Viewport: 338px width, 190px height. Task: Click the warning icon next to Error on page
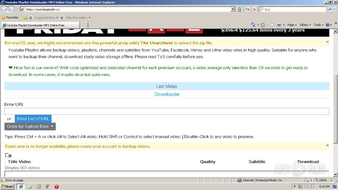pyautogui.click(x=3, y=180)
